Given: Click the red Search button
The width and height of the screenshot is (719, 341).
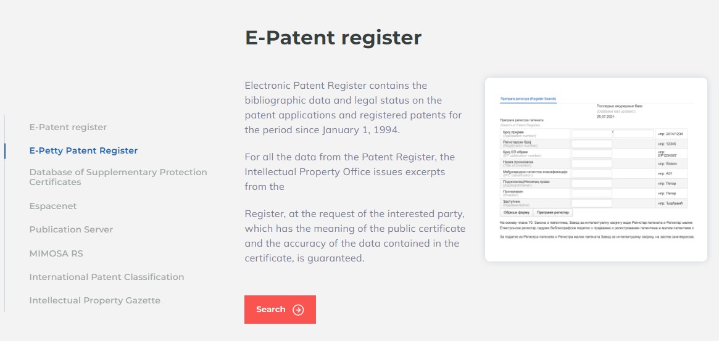Looking at the screenshot, I should 280,310.
